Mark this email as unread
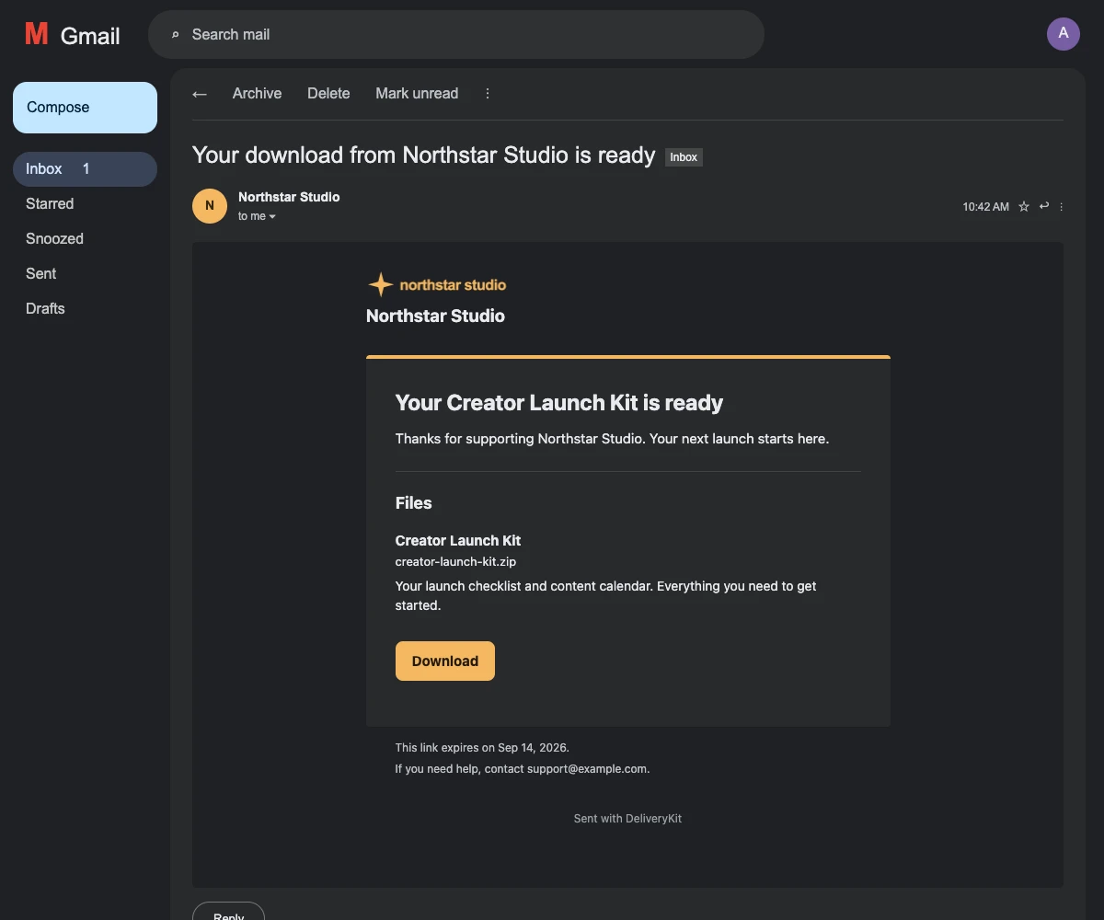This screenshot has height=920, width=1104. (417, 94)
